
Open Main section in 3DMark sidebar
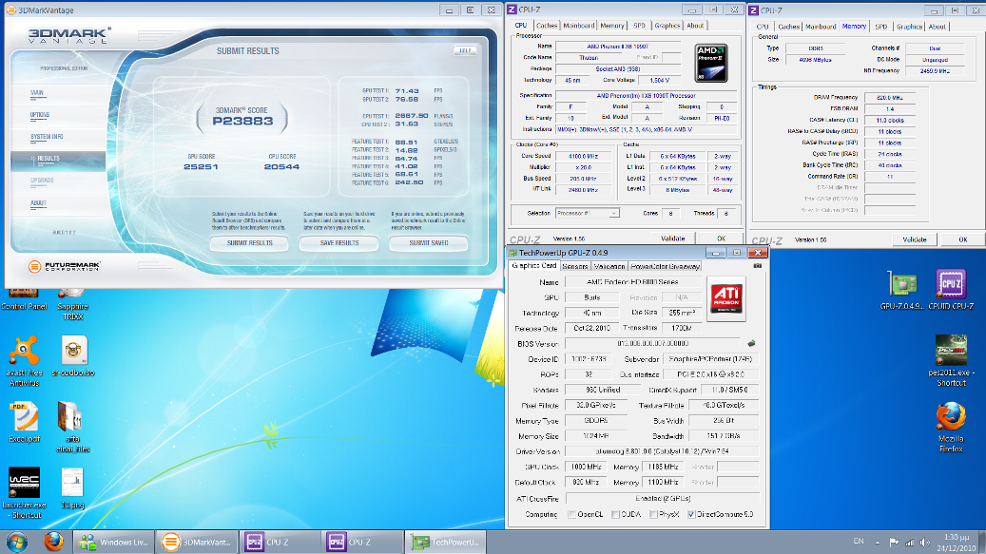click(37, 93)
